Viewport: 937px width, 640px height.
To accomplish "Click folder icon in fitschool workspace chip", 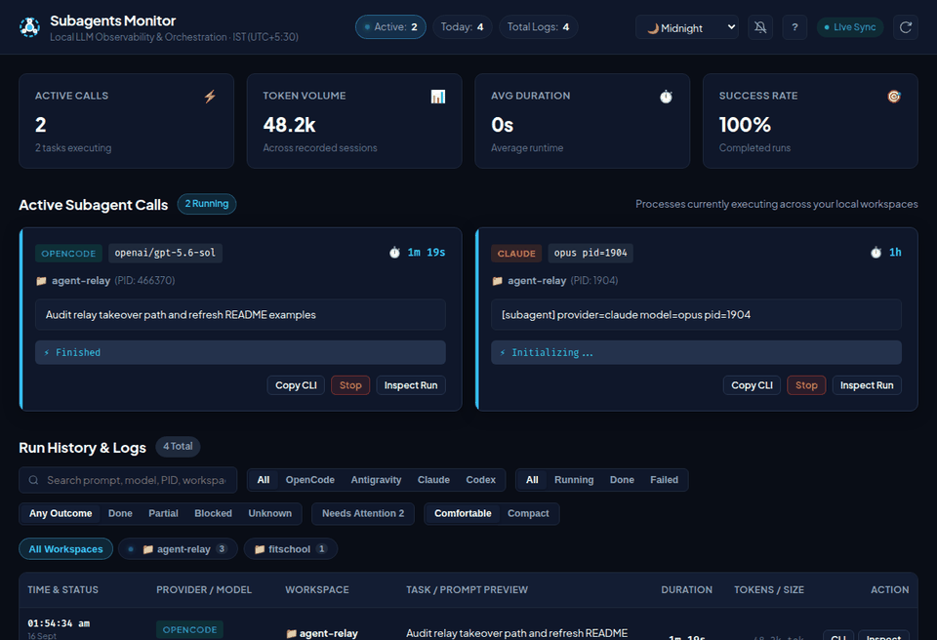I will [260, 549].
